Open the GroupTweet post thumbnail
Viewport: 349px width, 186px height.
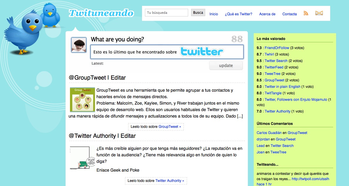pyautogui.click(x=82, y=100)
